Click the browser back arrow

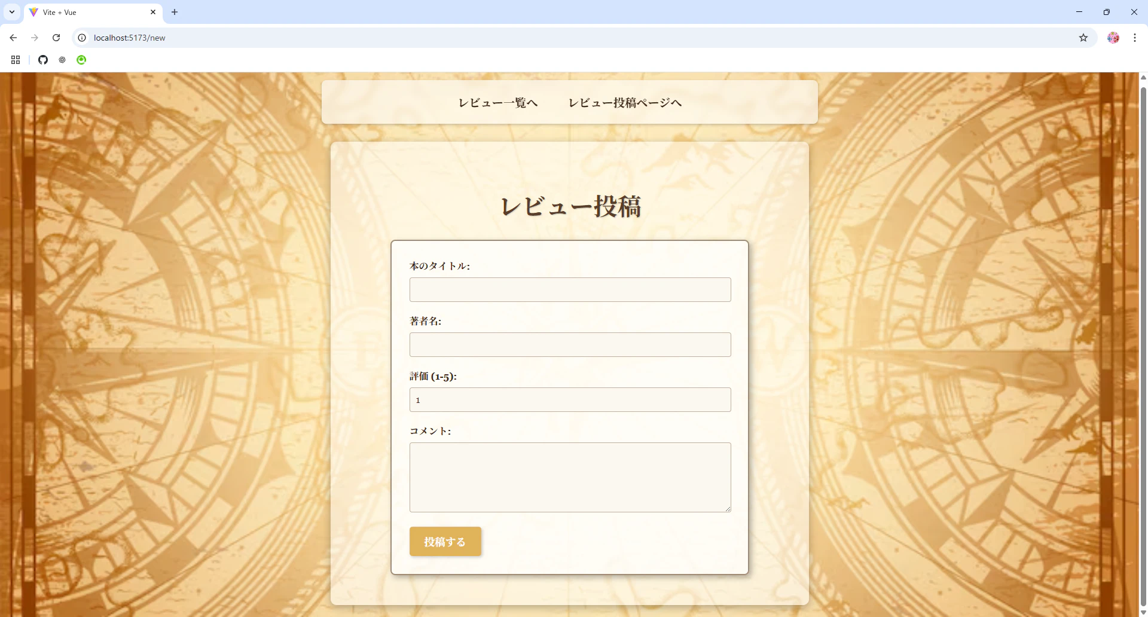tap(13, 38)
